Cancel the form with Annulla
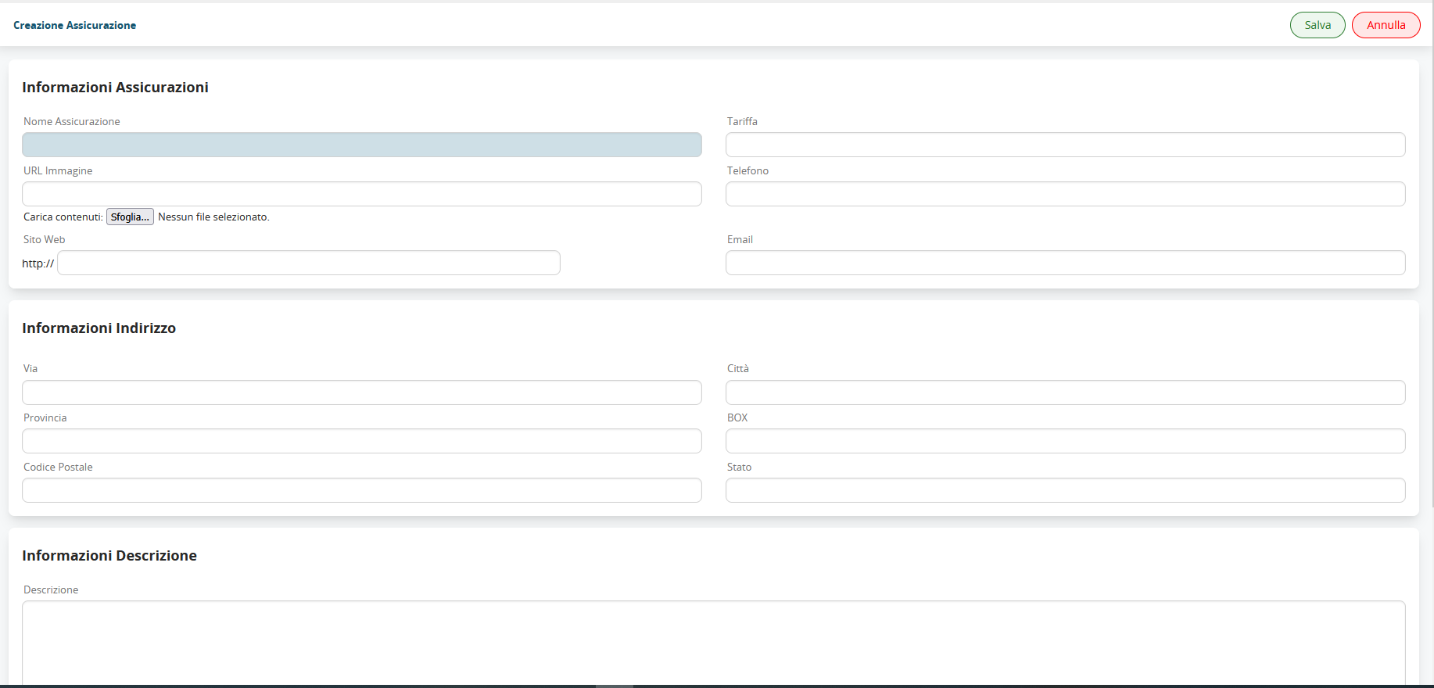Image resolution: width=1434 pixels, height=688 pixels. [x=1386, y=25]
